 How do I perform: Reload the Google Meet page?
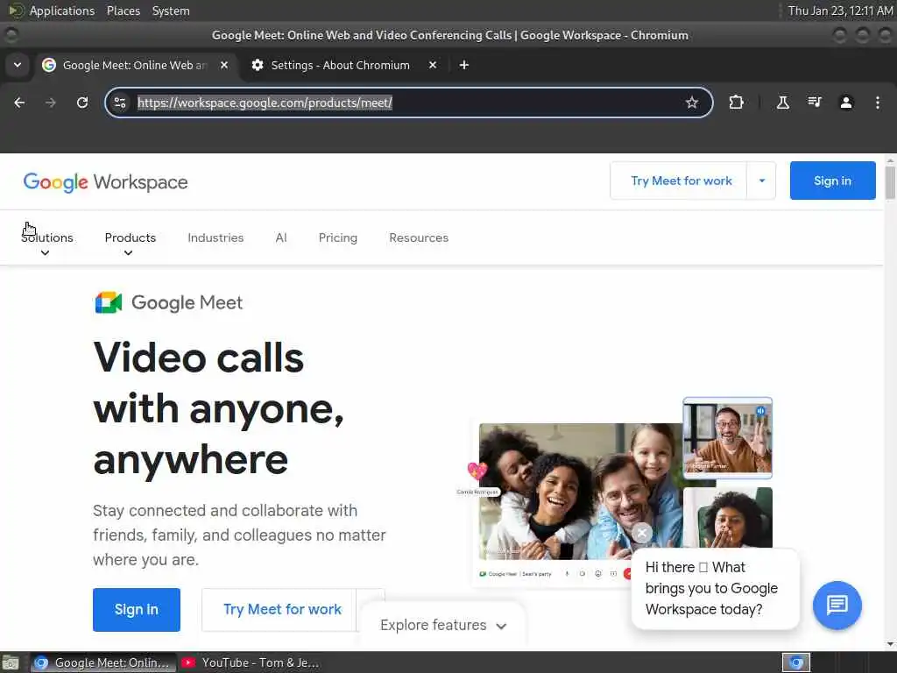82,103
